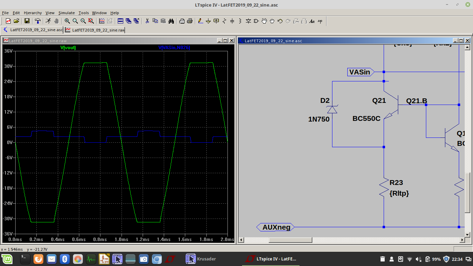Select the Drag hand tool
This screenshot has height=266, width=473.
272,21
